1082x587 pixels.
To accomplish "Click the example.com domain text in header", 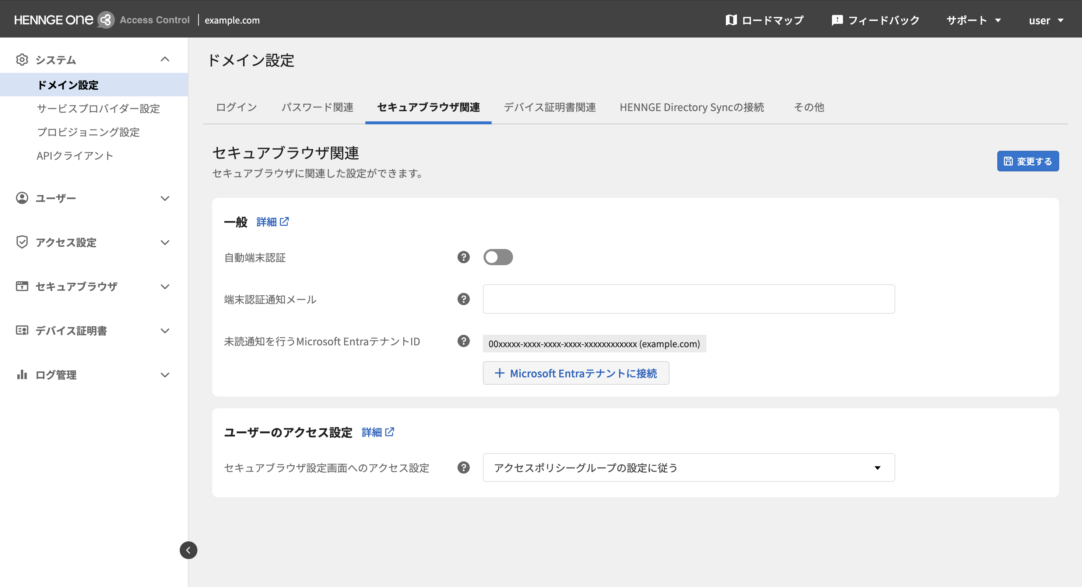I will 232,20.
